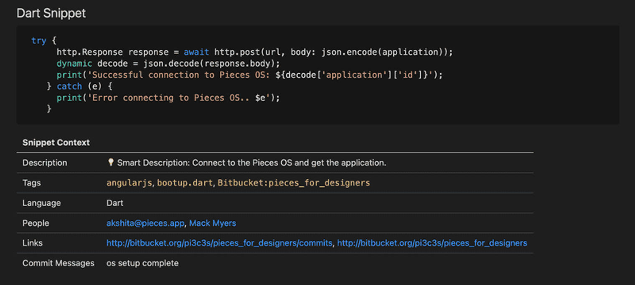Viewport: 635px width, 285px height.
Task: Click the Smart Description text about Pieces OS
Action: (251, 163)
